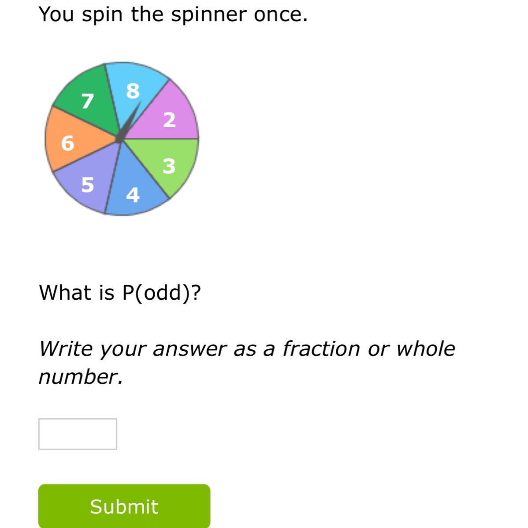Click the number 6 on the spinner
This screenshot has height=528, width=528.
point(67,143)
